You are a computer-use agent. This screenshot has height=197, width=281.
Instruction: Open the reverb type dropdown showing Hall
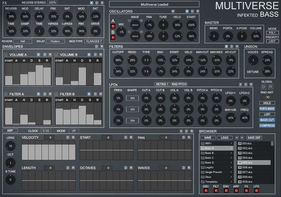22,41
